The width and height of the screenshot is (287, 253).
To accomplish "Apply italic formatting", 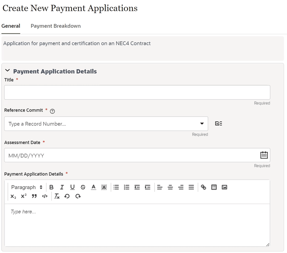I will point(62,187).
